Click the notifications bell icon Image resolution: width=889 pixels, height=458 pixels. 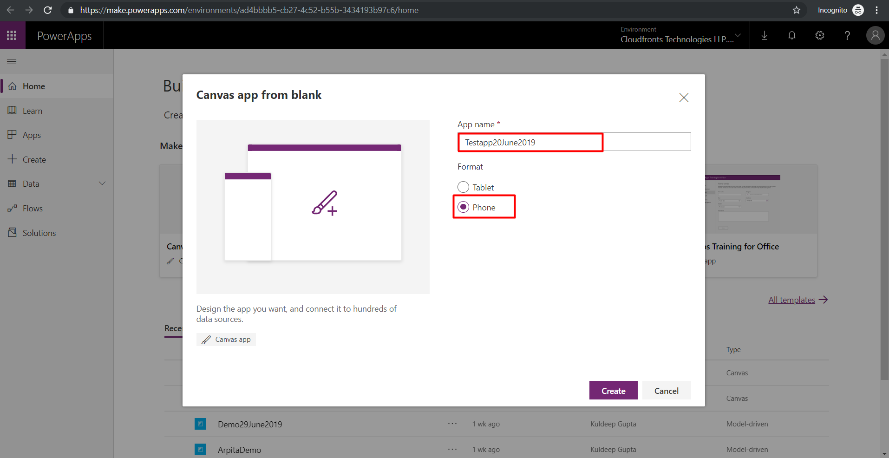792,35
